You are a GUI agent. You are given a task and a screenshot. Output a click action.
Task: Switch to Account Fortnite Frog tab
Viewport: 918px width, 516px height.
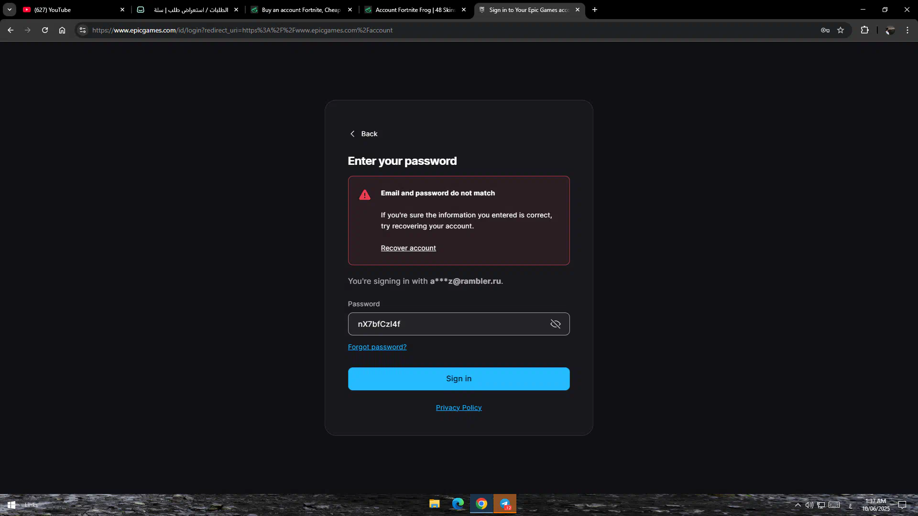pos(415,10)
